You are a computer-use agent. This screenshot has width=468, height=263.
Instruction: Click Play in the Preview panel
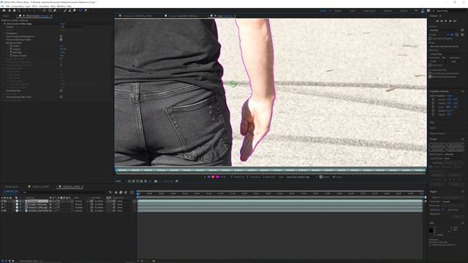click(x=446, y=21)
